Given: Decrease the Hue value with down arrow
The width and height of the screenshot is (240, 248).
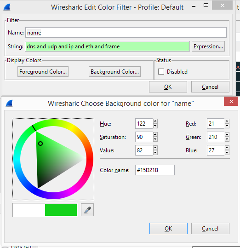Looking at the screenshot, I should (x=155, y=126).
